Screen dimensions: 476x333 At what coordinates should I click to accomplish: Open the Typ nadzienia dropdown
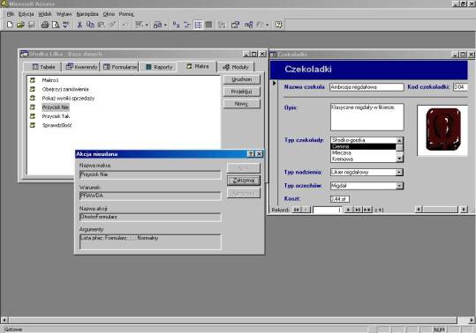(x=399, y=173)
